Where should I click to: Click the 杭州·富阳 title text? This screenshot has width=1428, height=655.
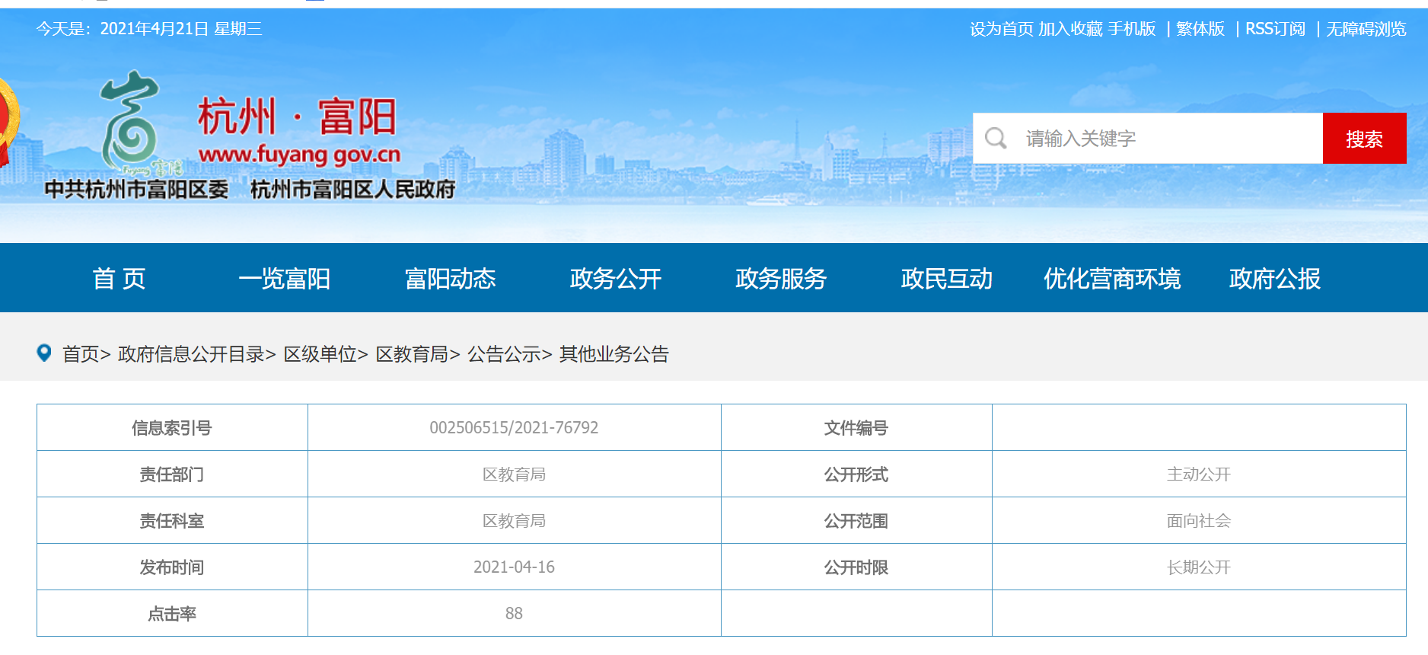298,117
